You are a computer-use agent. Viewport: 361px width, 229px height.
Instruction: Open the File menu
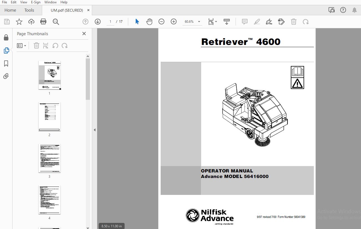4,2
